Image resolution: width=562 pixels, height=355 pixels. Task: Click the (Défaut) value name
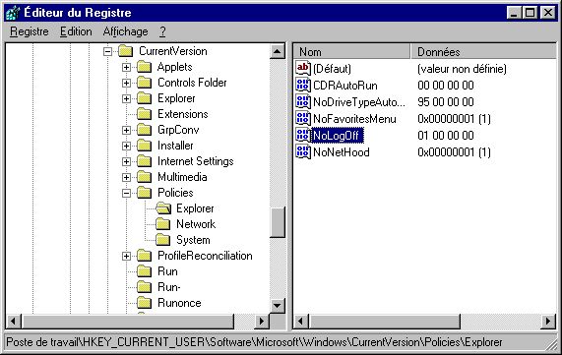point(332,69)
